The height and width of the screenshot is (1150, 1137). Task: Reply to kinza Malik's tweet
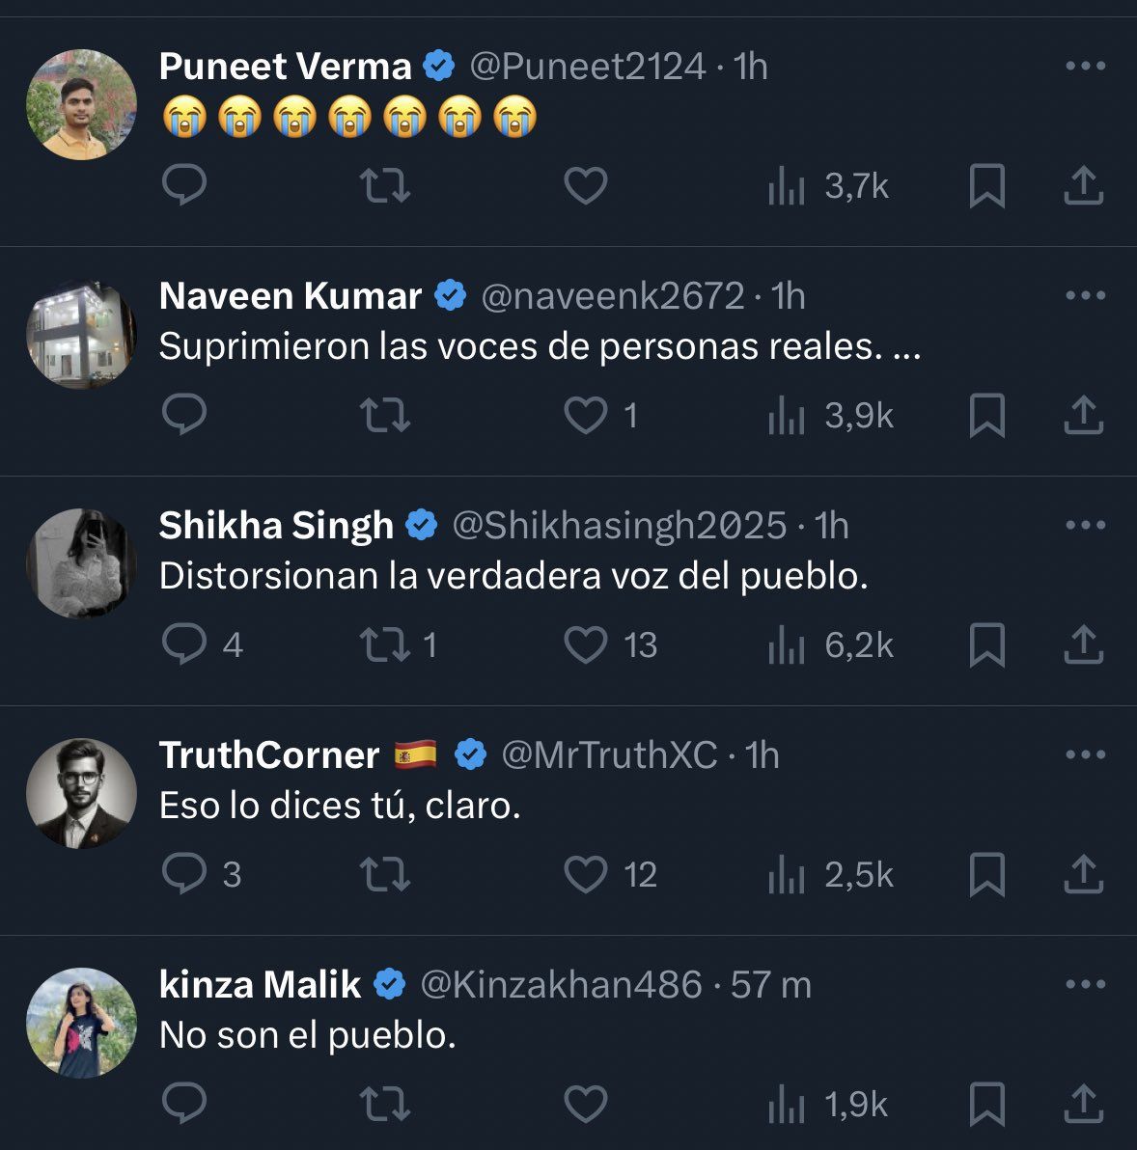(x=183, y=1104)
